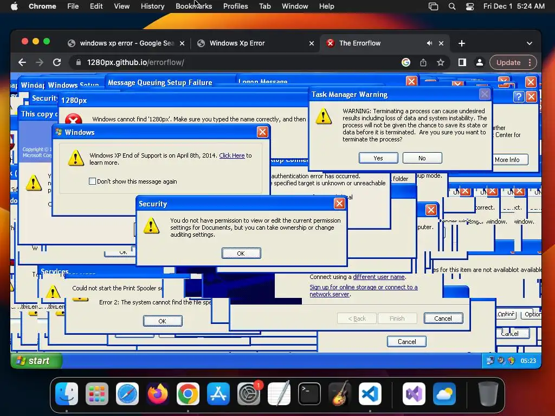The image size is (555, 416).
Task: Open the Chrome profile avatar
Action: [x=479, y=63]
